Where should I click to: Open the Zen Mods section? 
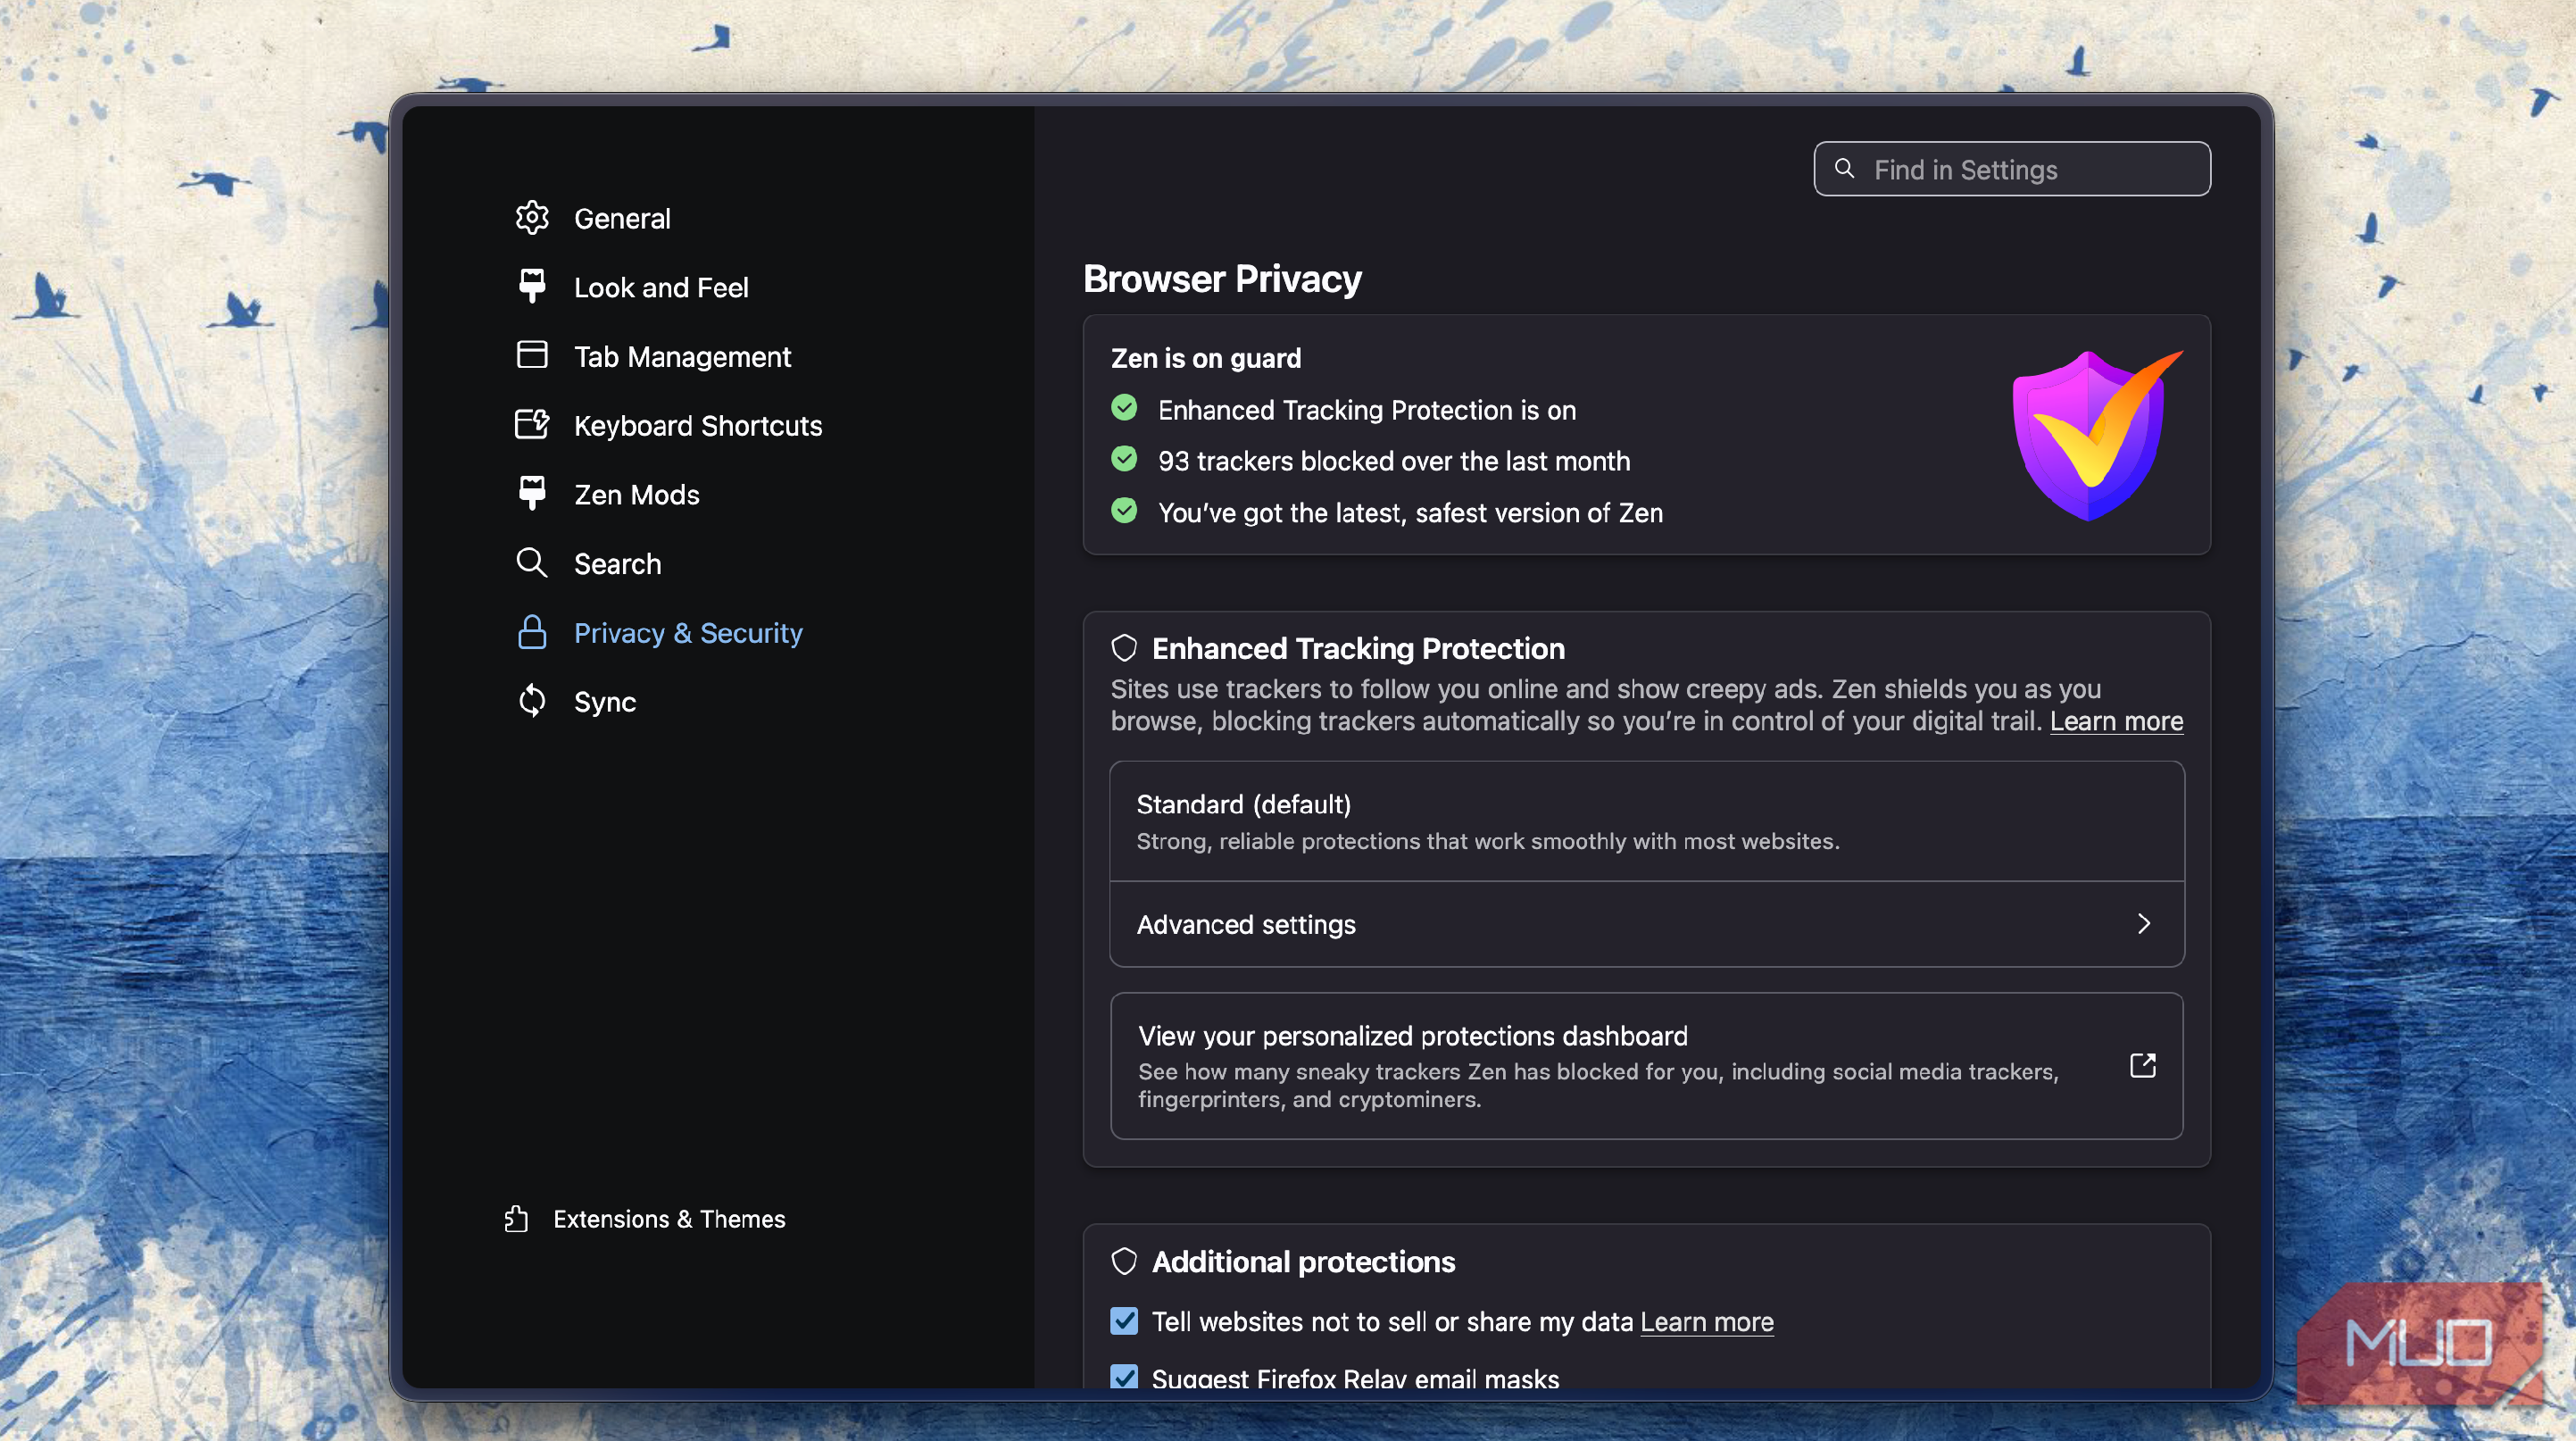(x=637, y=494)
